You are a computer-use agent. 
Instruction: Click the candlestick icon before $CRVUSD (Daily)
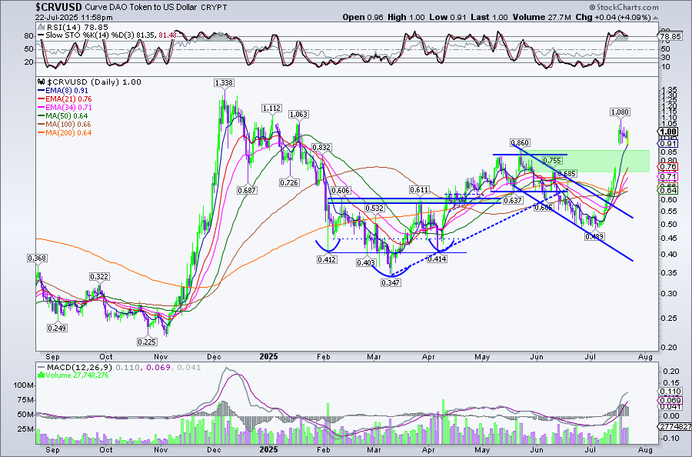(x=42, y=82)
